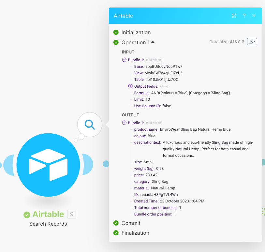
Task: Expand the Output Fields array
Action: click(x=130, y=86)
